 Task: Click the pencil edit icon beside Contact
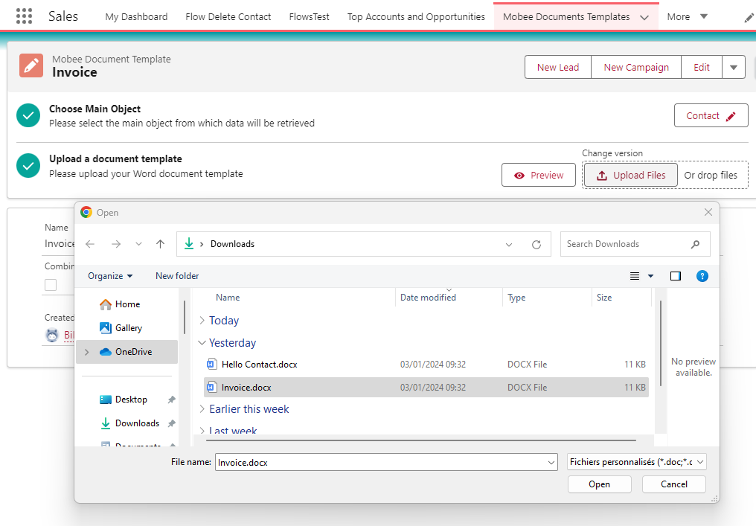731,116
